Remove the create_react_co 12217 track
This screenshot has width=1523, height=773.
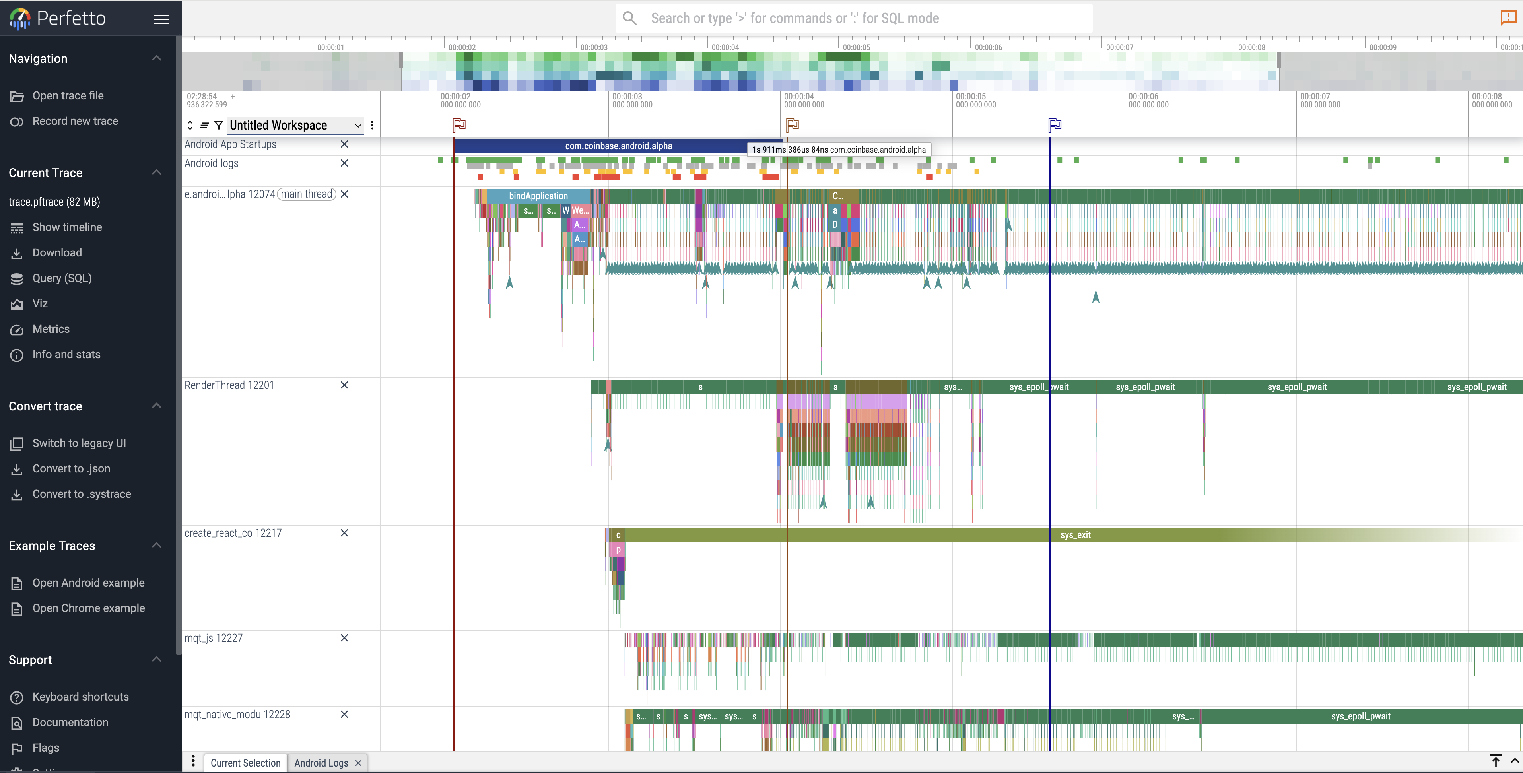tap(344, 533)
